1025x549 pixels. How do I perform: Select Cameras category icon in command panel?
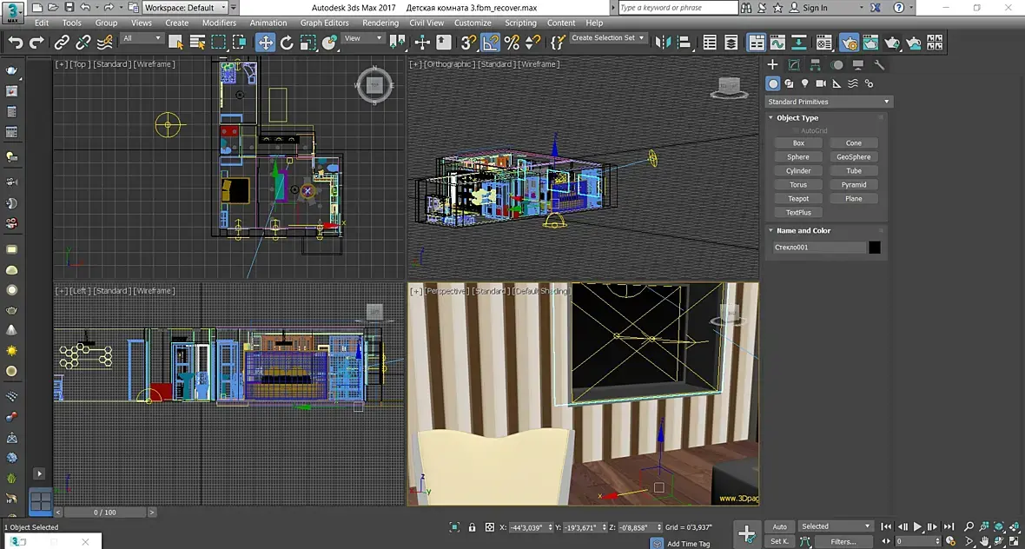click(x=821, y=83)
